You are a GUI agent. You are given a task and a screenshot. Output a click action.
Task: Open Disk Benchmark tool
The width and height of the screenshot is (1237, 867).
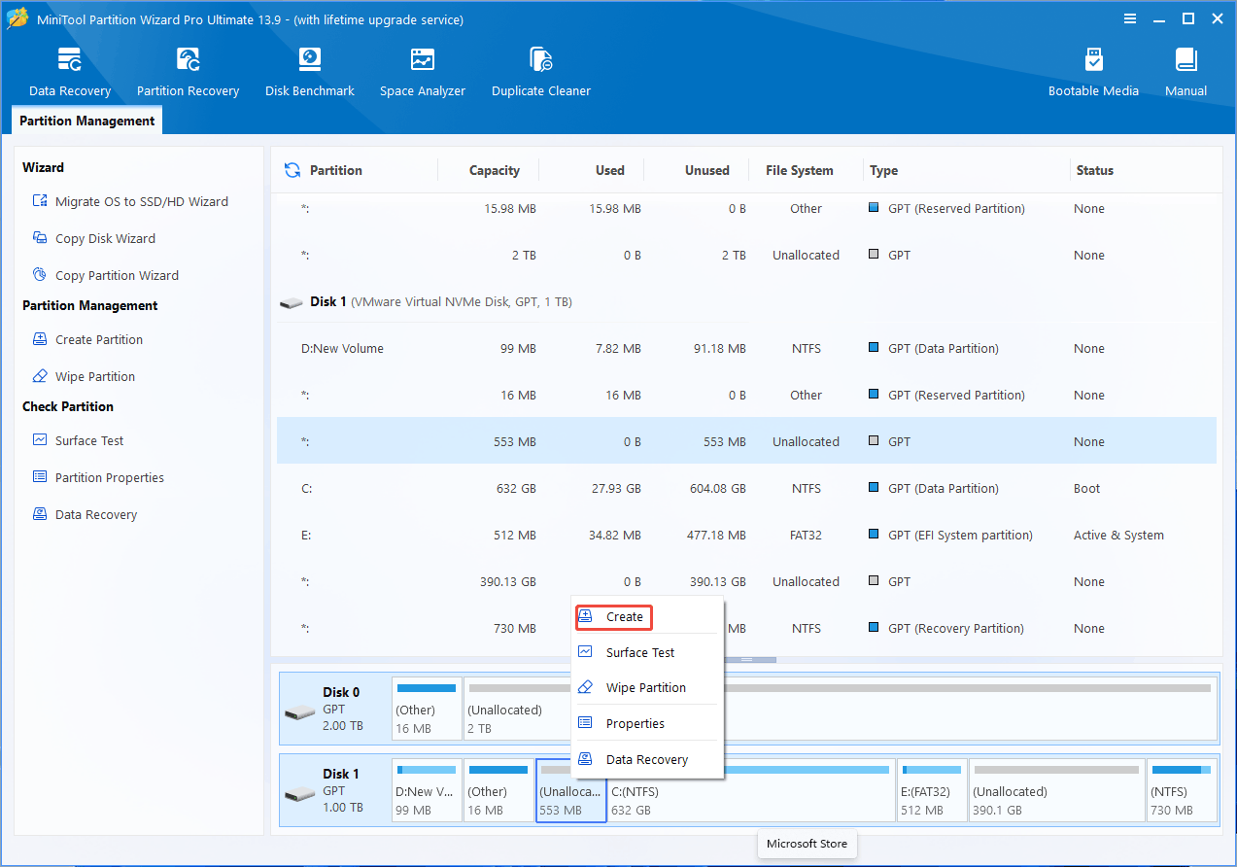310,72
